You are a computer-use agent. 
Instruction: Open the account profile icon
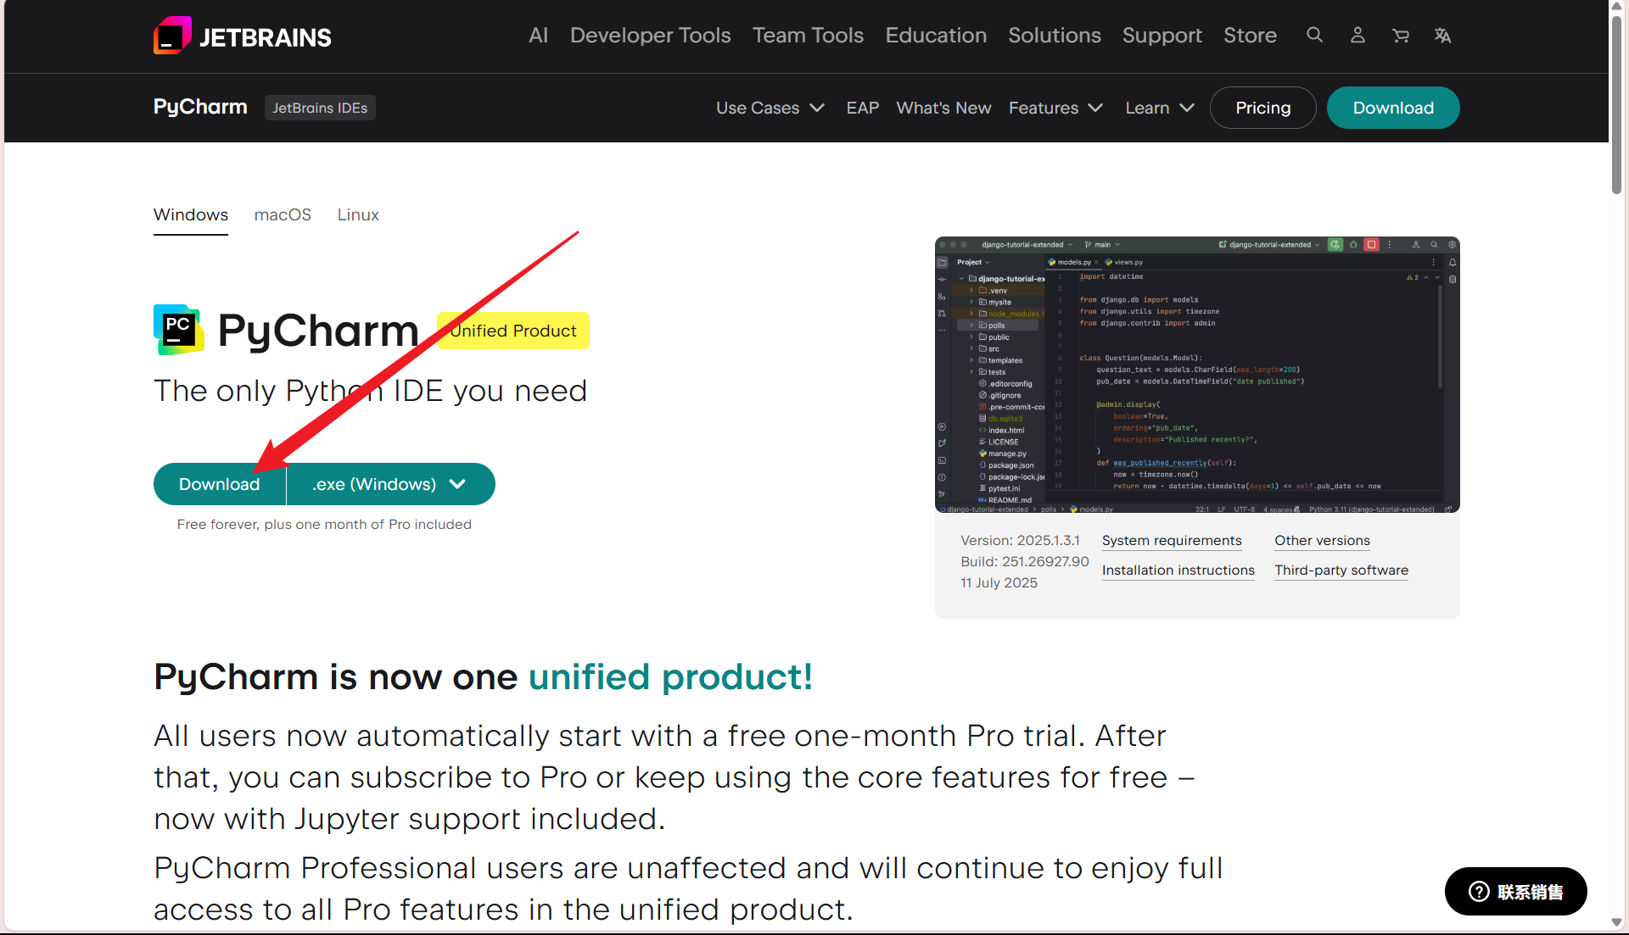1357,35
